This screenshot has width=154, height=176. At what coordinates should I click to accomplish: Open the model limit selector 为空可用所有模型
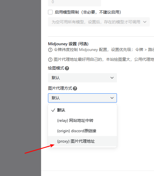pos(99,22)
